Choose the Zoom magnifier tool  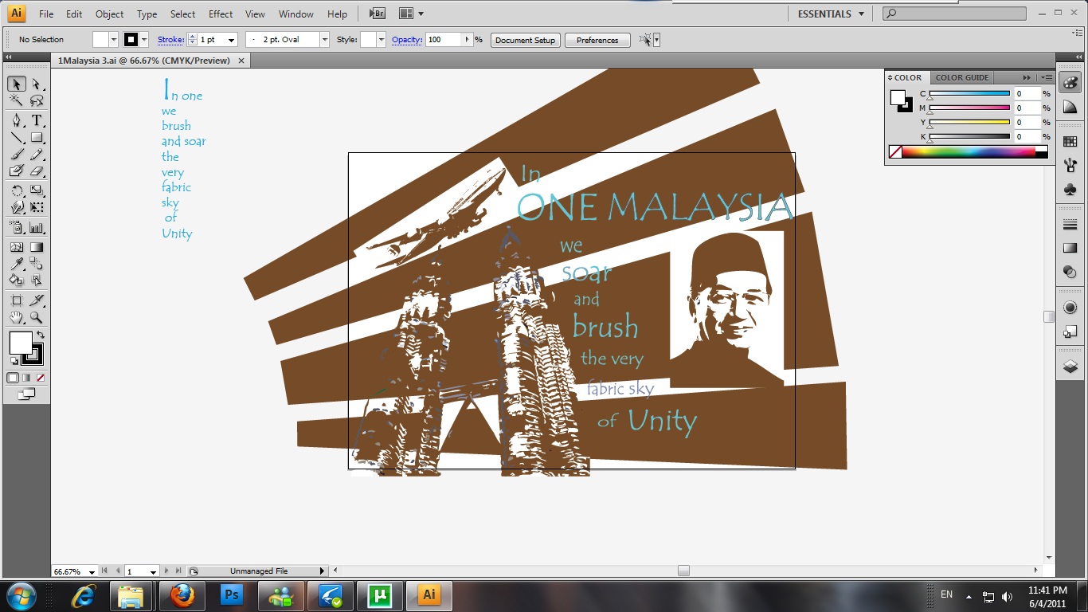[x=37, y=317]
